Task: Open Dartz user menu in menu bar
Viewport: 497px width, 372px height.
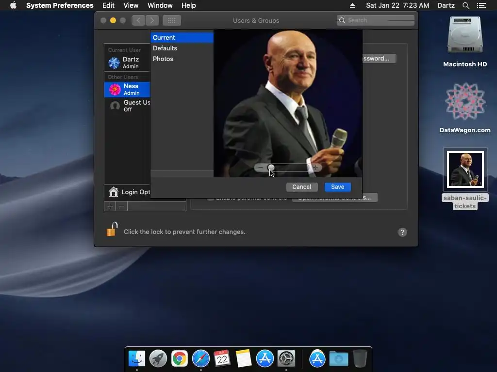Action: (x=446, y=5)
